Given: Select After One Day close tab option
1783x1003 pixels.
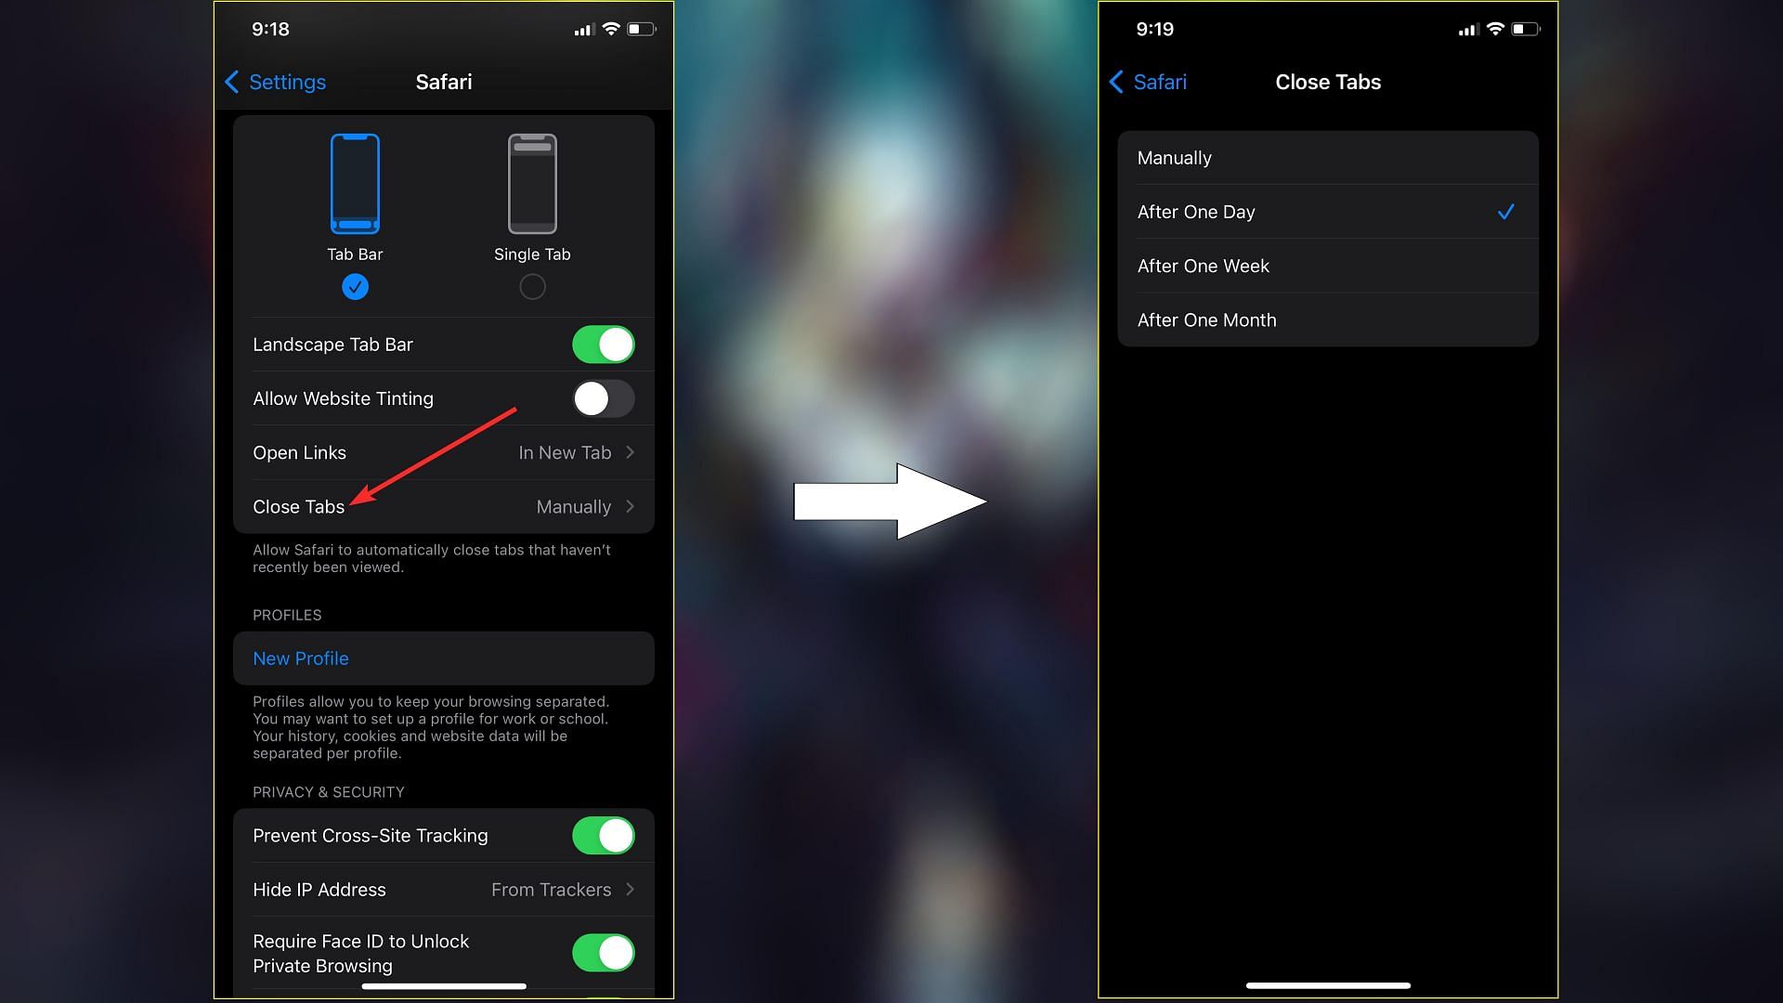Looking at the screenshot, I should tap(1327, 212).
